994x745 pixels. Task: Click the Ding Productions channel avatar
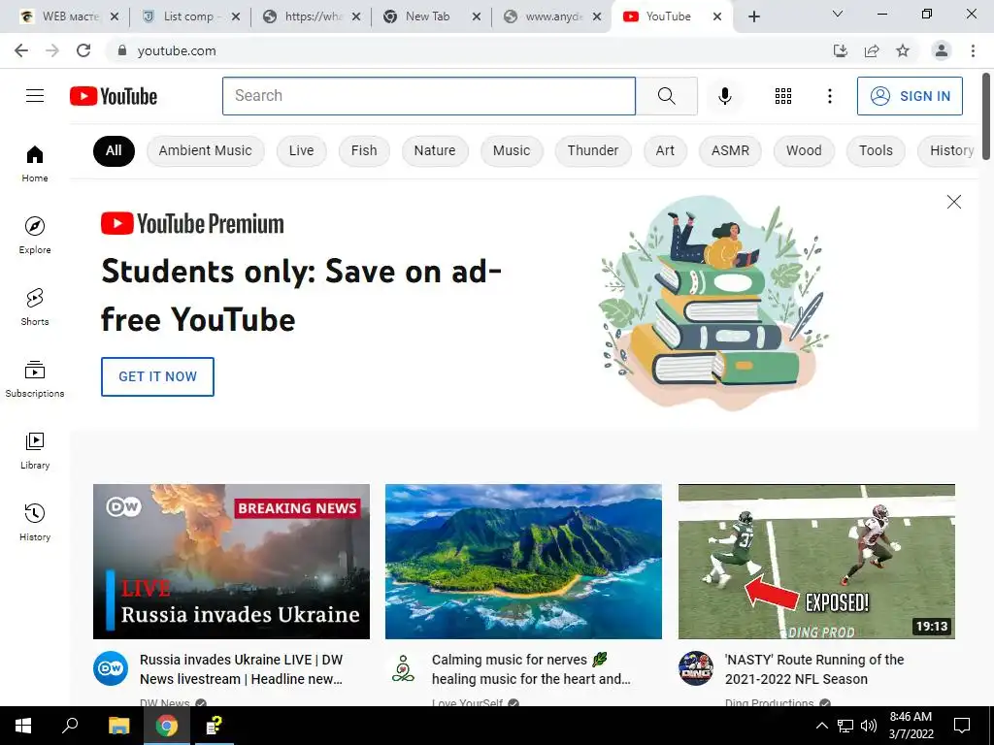pyautogui.click(x=695, y=667)
